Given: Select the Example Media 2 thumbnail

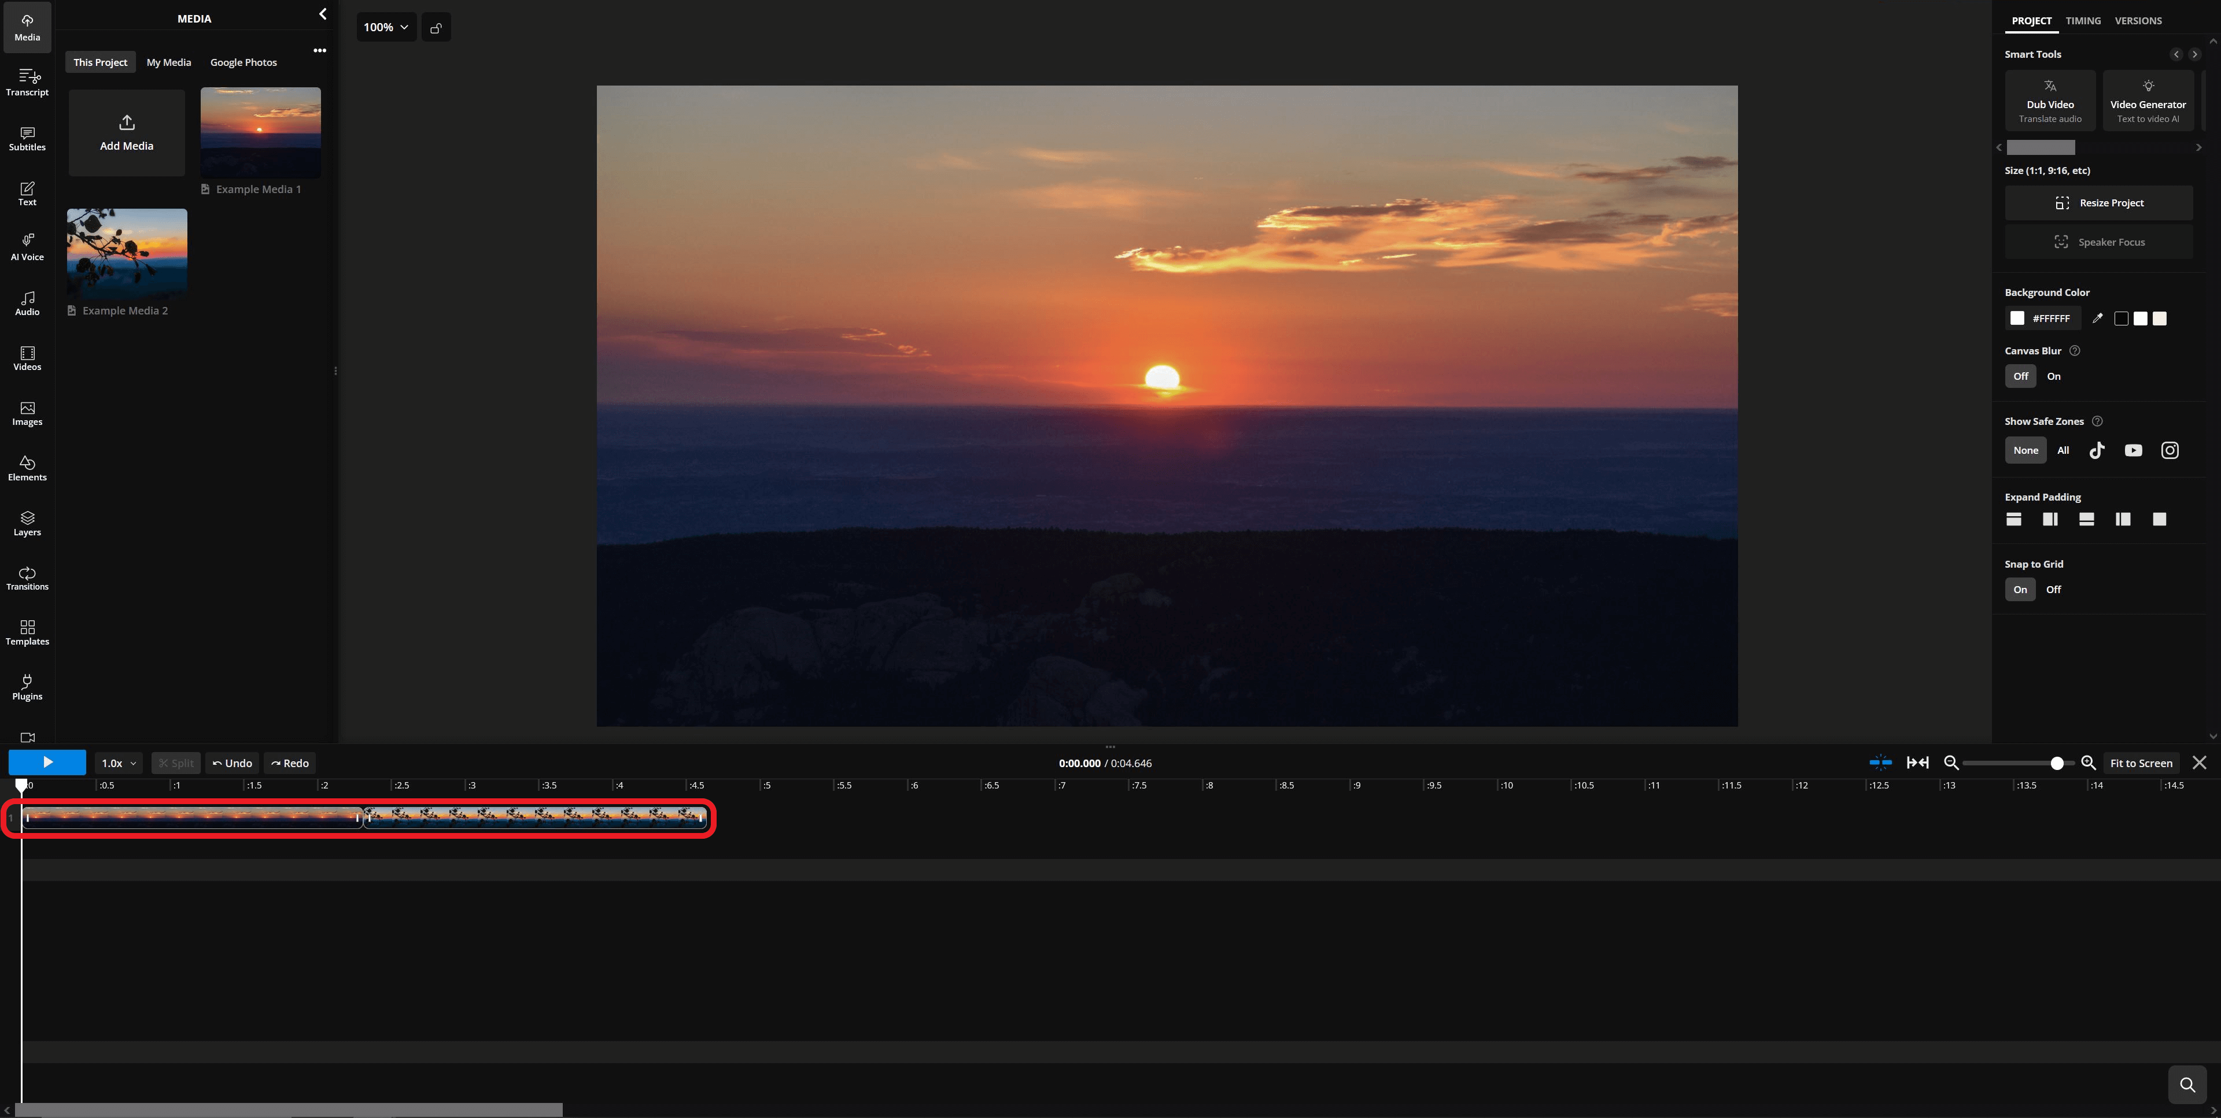Looking at the screenshot, I should (x=126, y=253).
